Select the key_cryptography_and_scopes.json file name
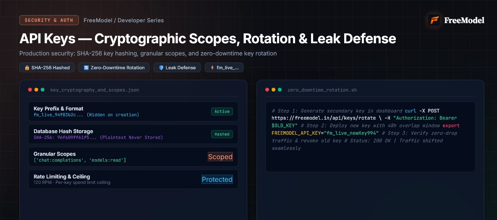The width and height of the screenshot is (497, 220). click(94, 90)
